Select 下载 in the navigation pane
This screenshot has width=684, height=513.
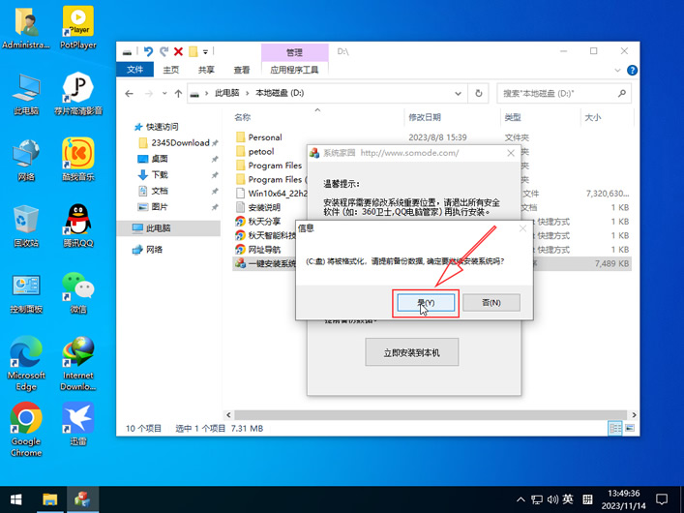[160, 174]
